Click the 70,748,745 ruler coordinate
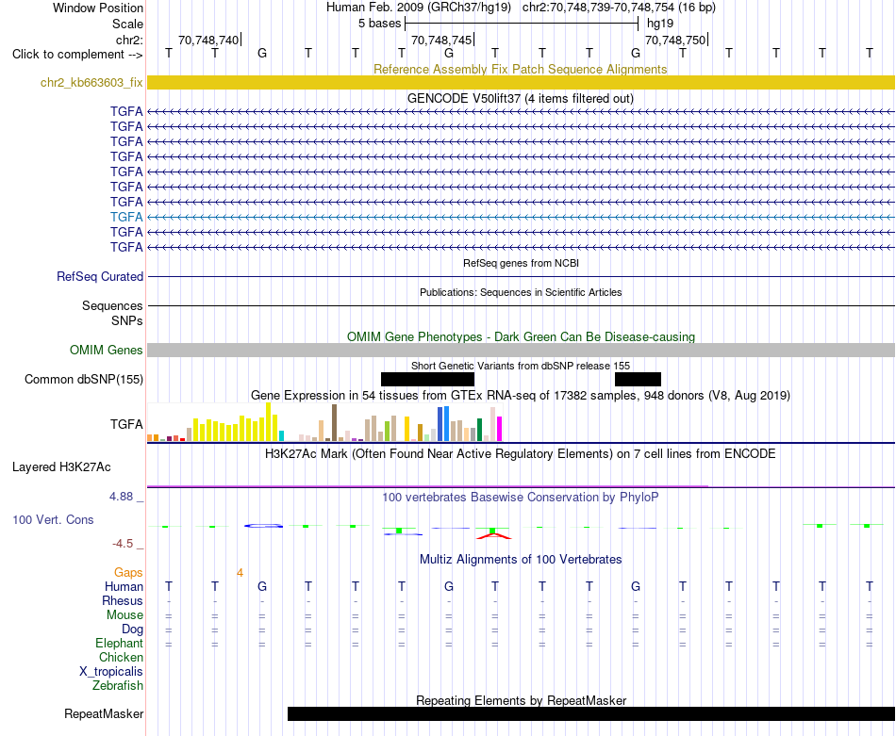The height and width of the screenshot is (736, 896). (x=441, y=40)
